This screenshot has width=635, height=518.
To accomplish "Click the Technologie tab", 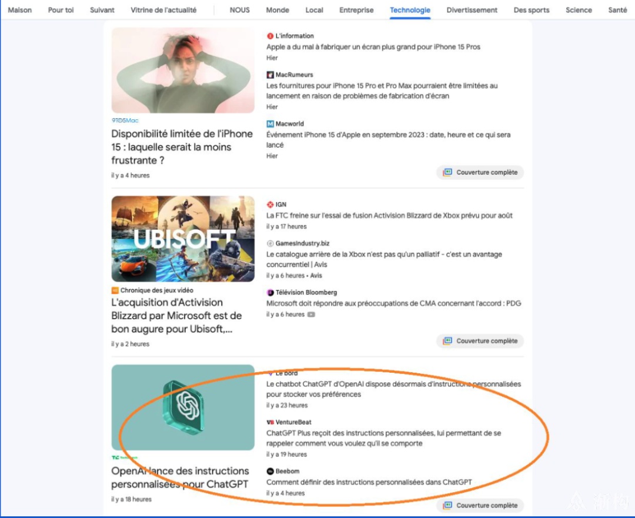I will 410,10.
